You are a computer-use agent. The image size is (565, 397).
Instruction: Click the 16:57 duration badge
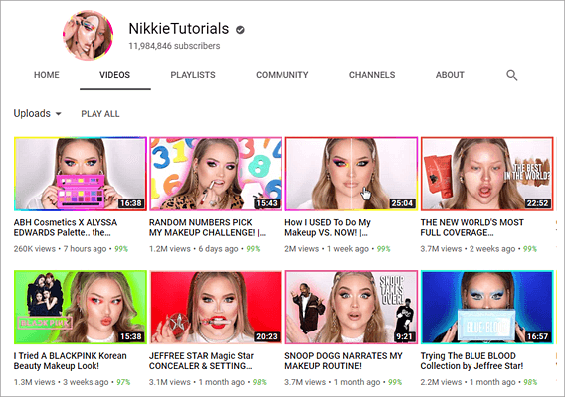click(537, 336)
